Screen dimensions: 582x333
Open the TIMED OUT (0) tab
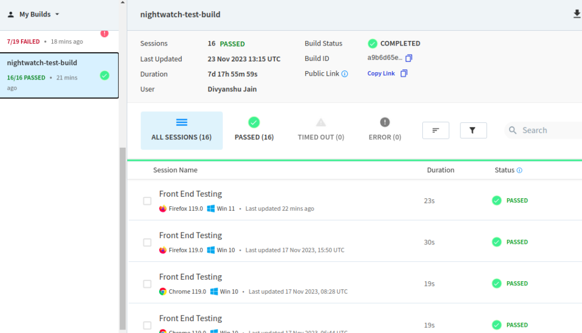[x=321, y=130]
